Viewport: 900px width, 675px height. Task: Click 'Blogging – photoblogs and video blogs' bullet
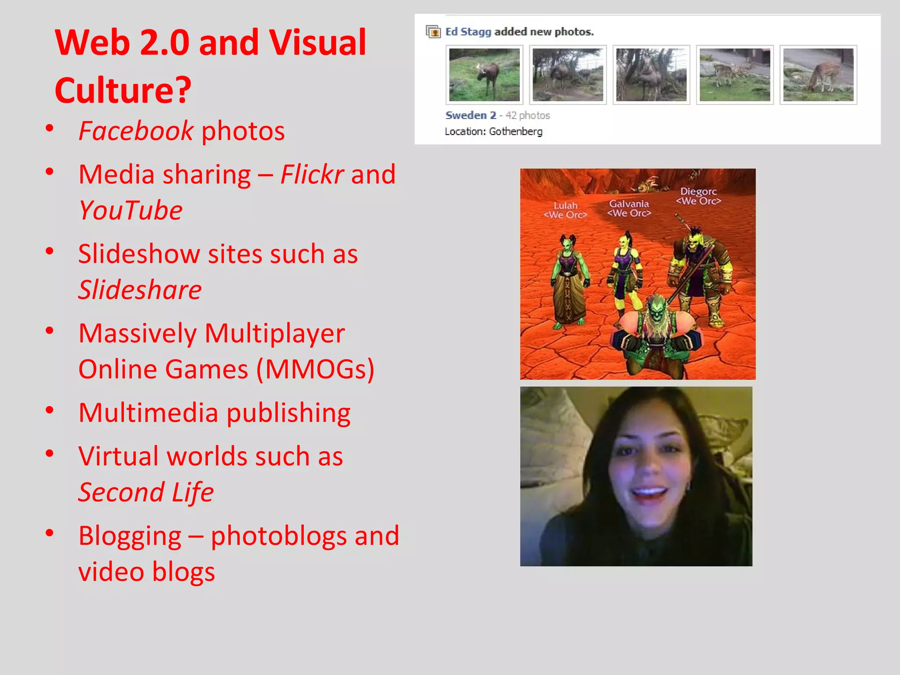pos(239,553)
